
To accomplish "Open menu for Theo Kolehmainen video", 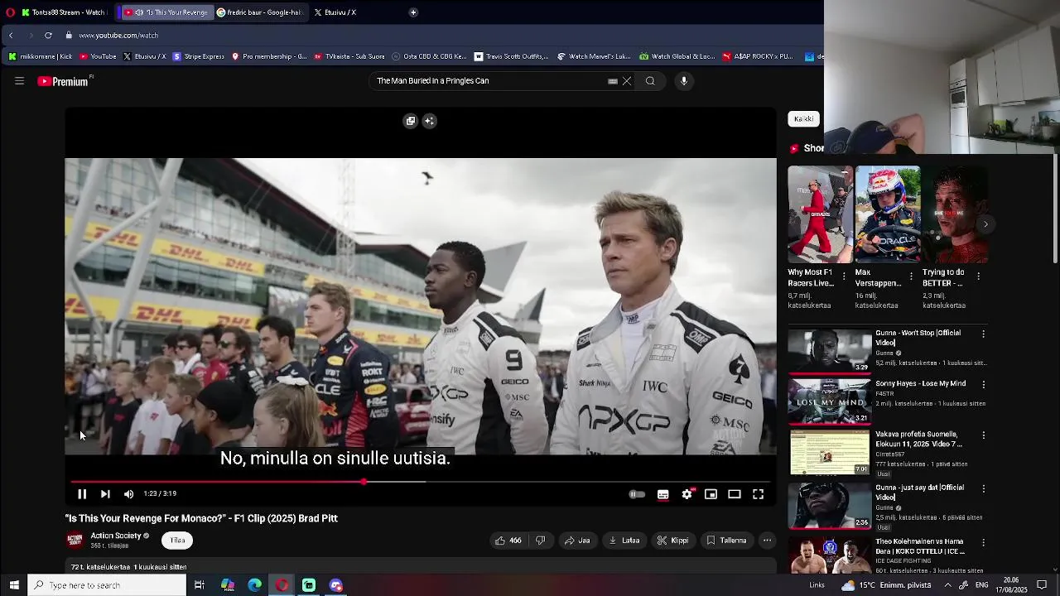I will point(983,543).
